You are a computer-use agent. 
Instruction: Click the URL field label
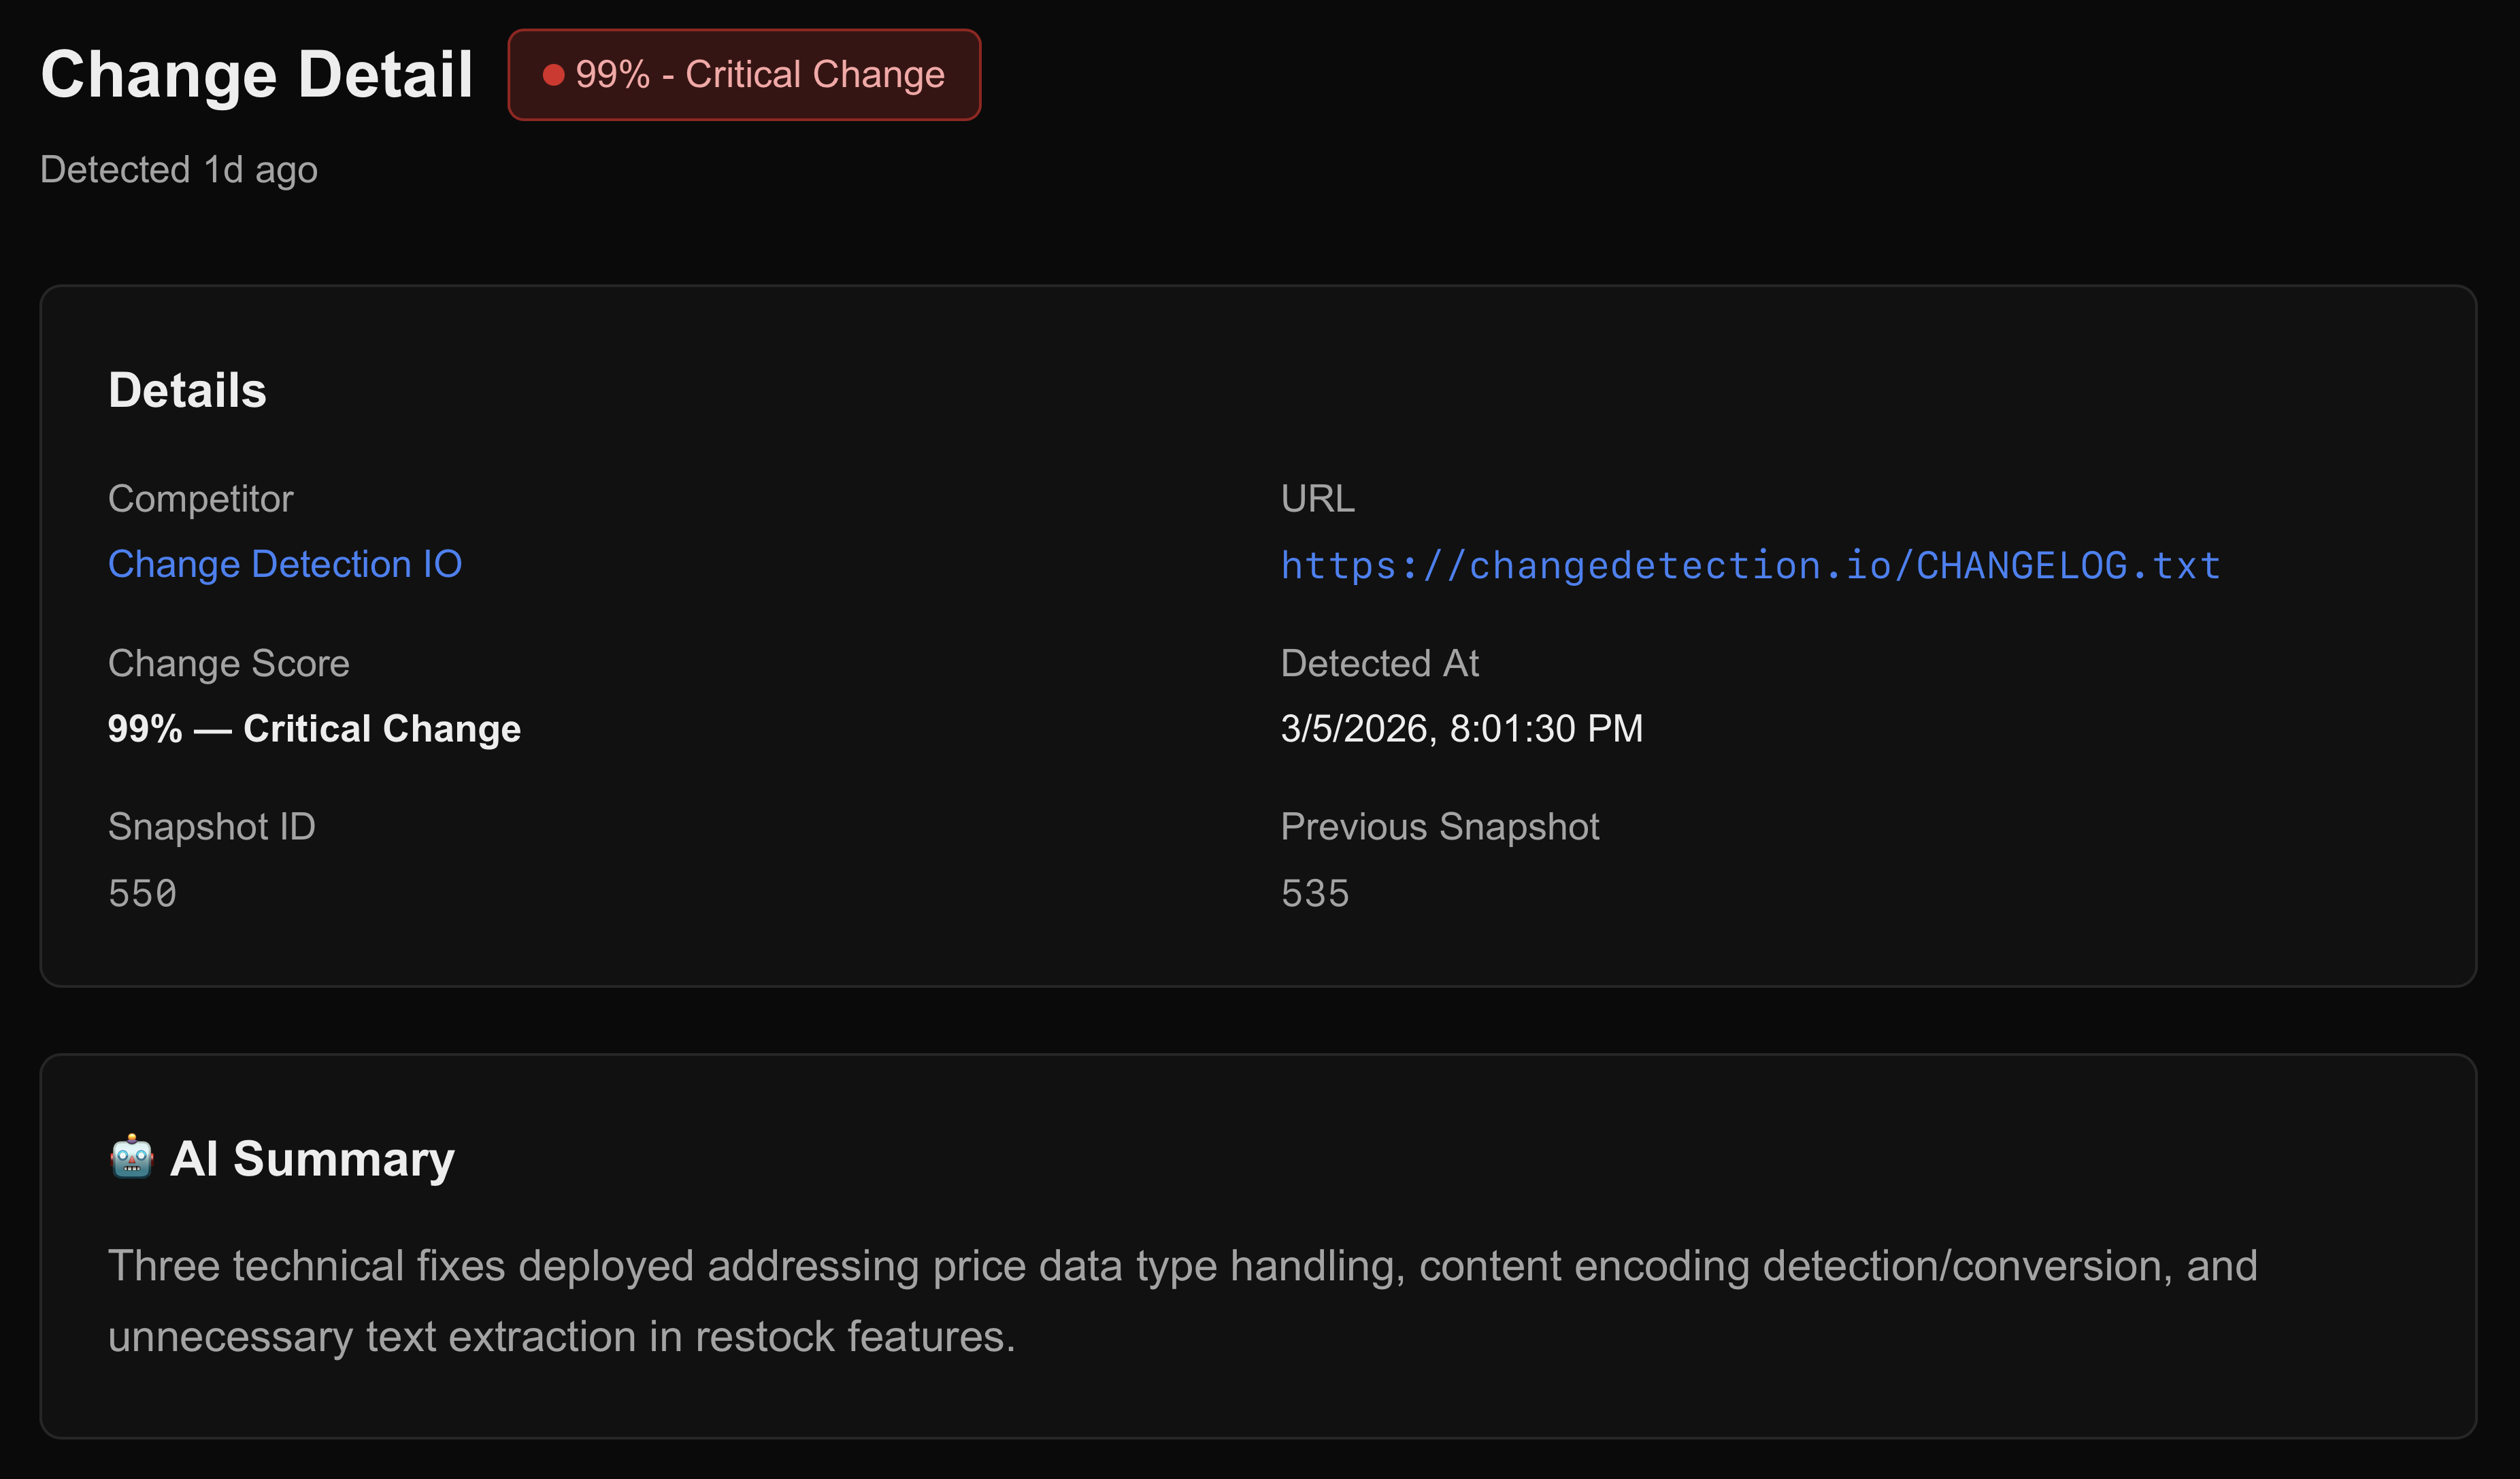[x=1317, y=498]
